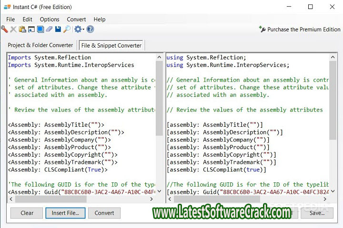Click the blue question mark help icon
Image resolution: width=343 pixels, height=228 pixels.
(x=90, y=29)
